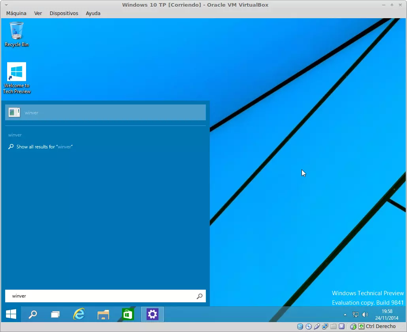Viewport: 407px width, 332px height.
Task: Launch Internet Explorer from the taskbar
Action: (x=79, y=314)
